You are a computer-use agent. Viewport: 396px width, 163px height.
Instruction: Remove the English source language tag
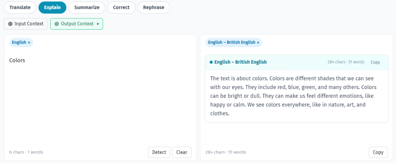[x=29, y=43]
